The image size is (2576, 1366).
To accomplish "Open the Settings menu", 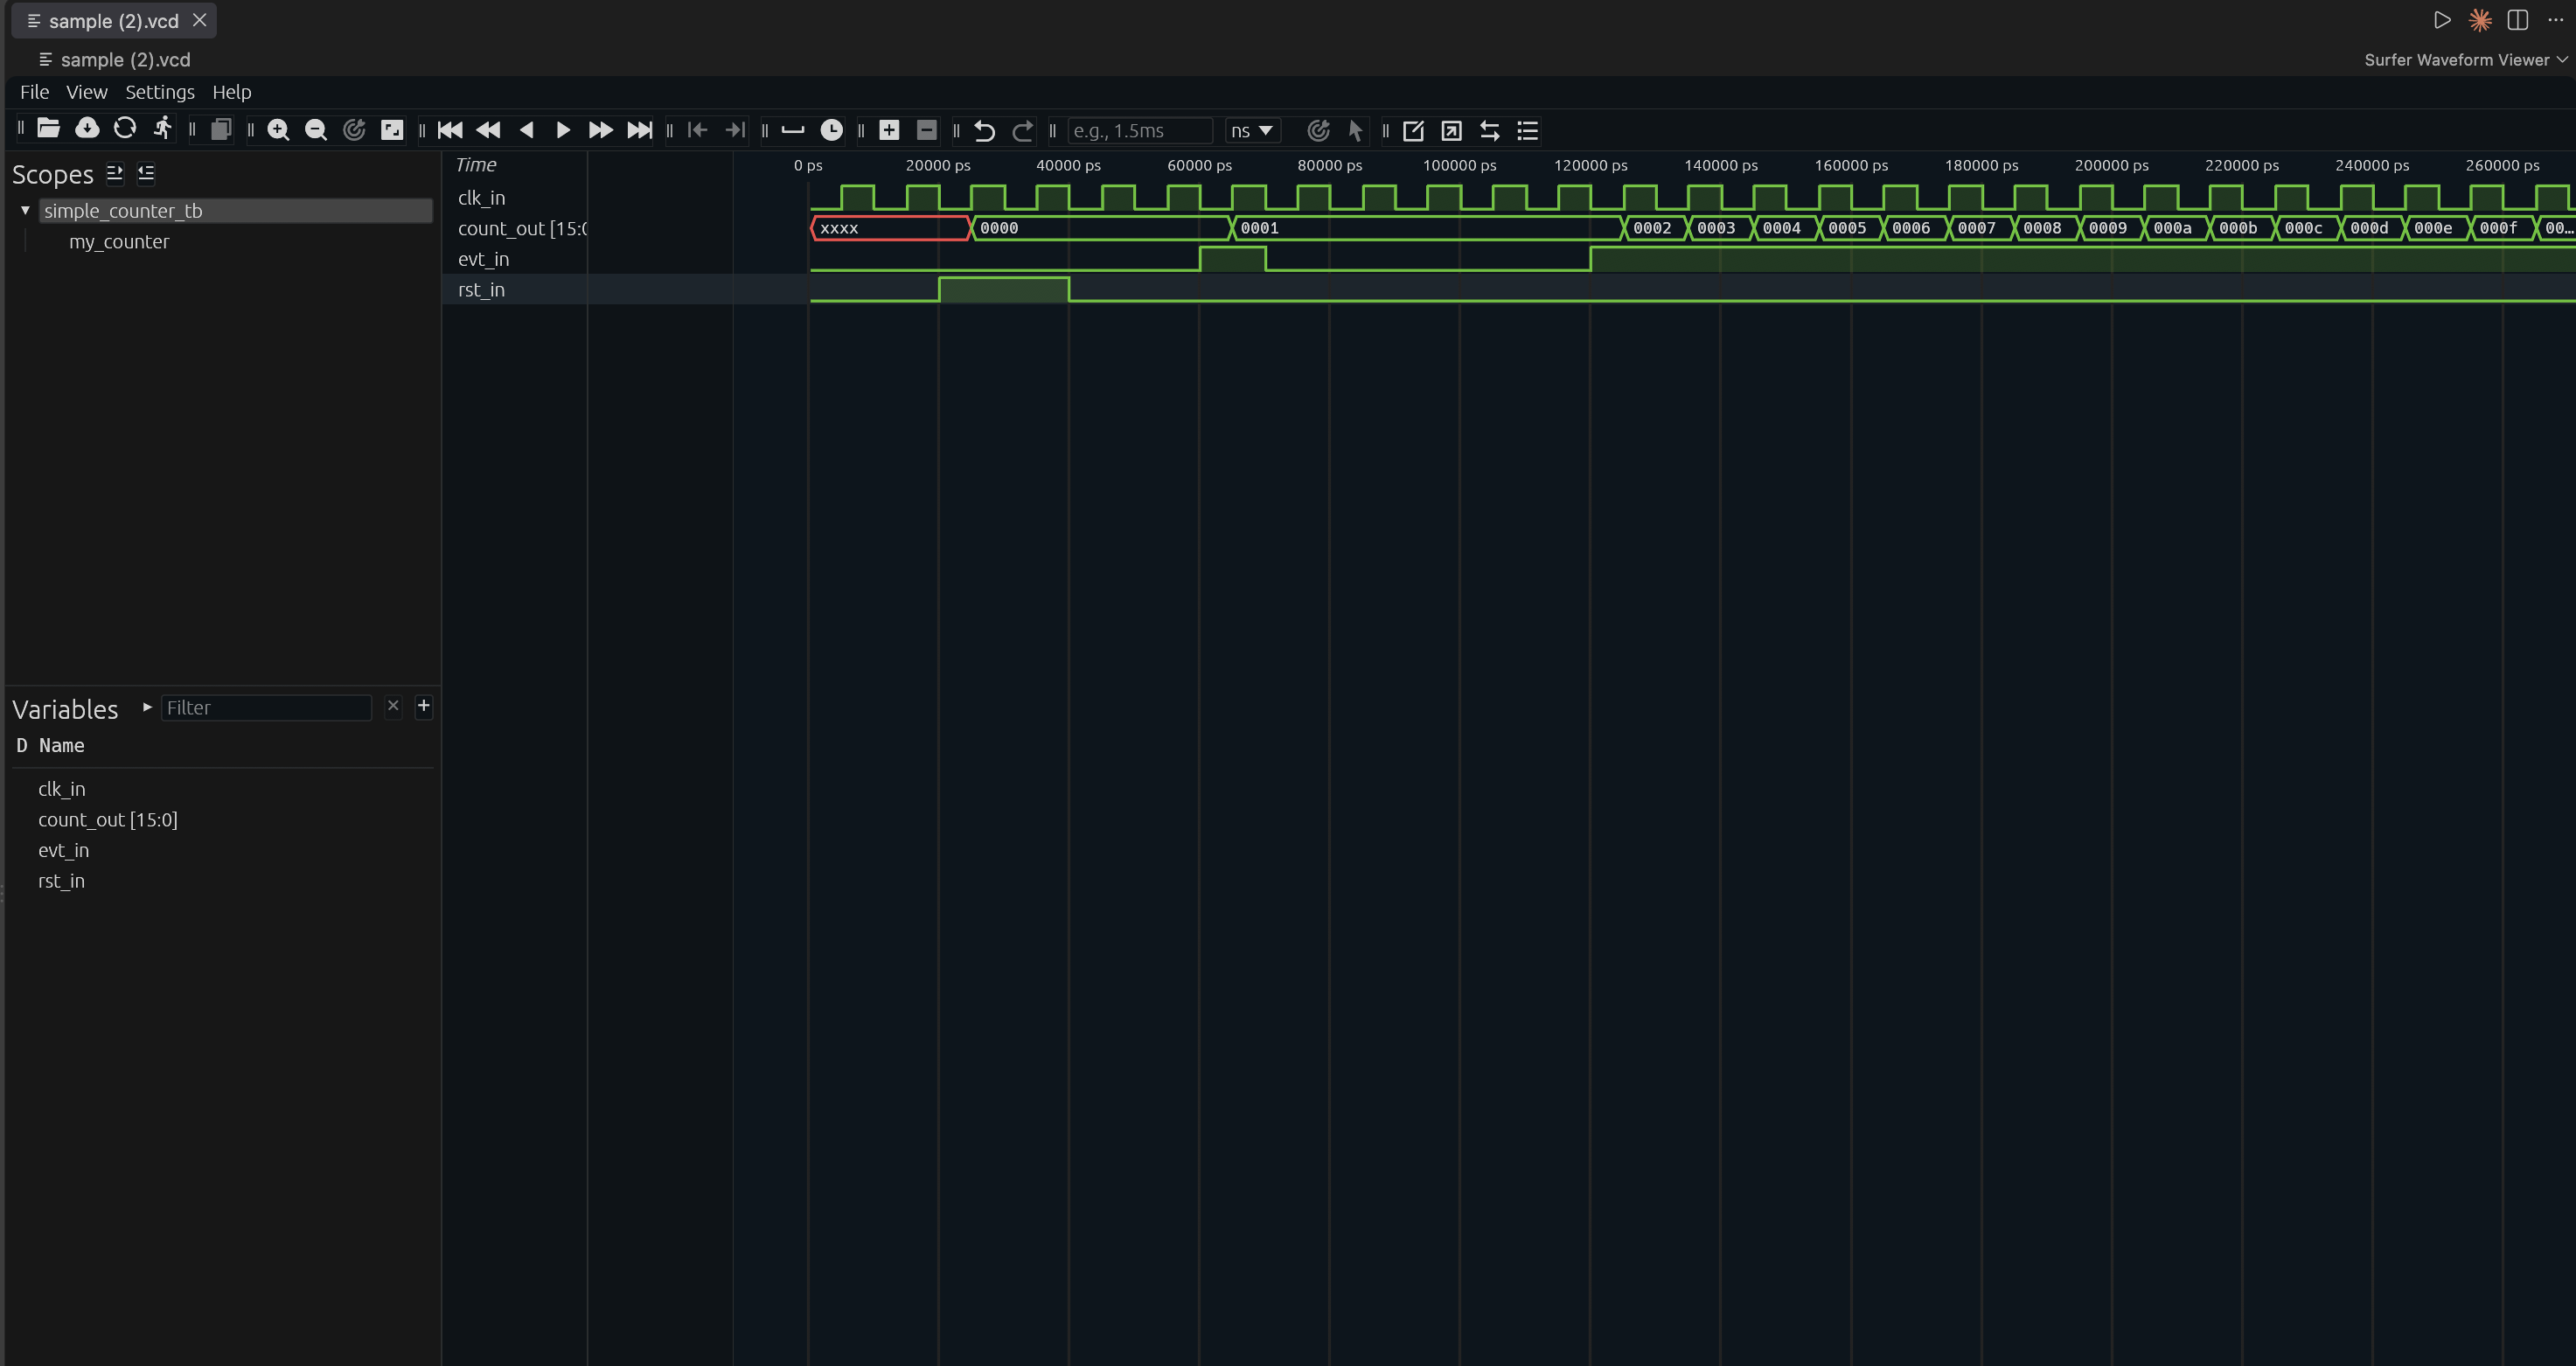I will pos(159,92).
